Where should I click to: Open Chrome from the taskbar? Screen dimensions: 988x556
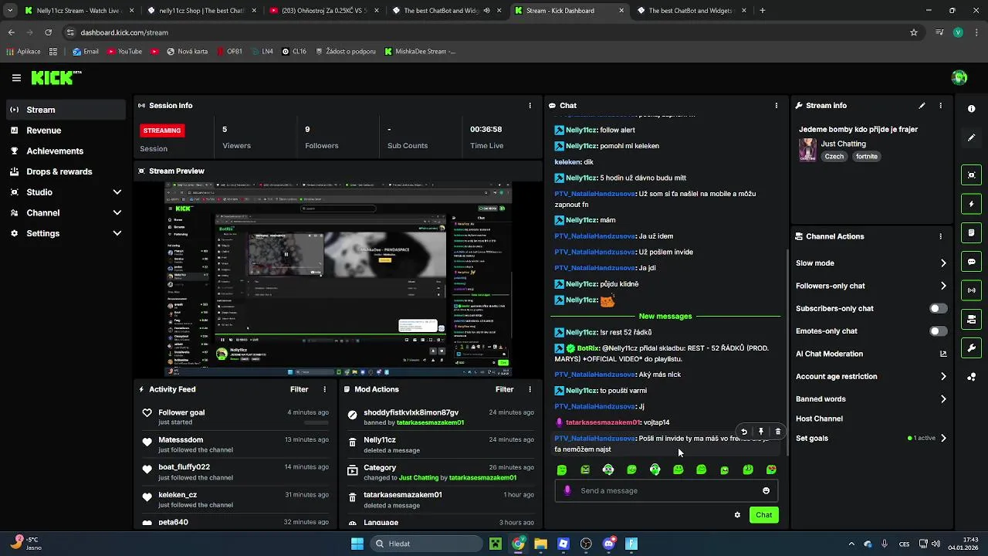click(x=518, y=544)
